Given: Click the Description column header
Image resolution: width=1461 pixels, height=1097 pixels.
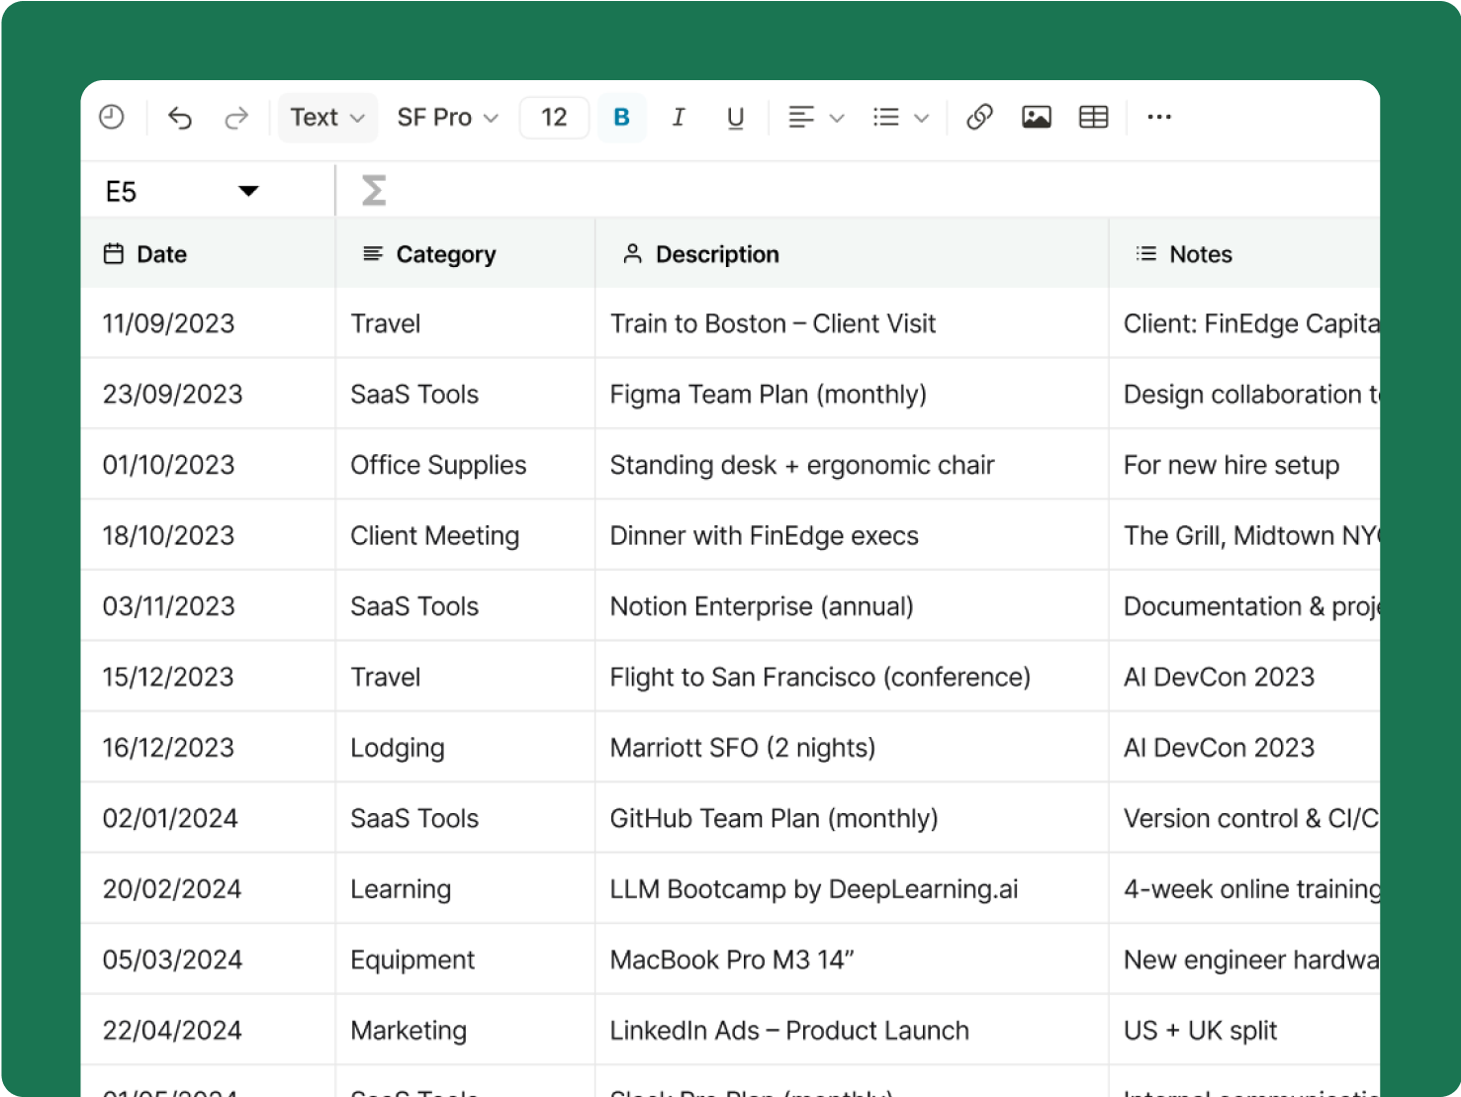Looking at the screenshot, I should pyautogui.click(x=852, y=254).
